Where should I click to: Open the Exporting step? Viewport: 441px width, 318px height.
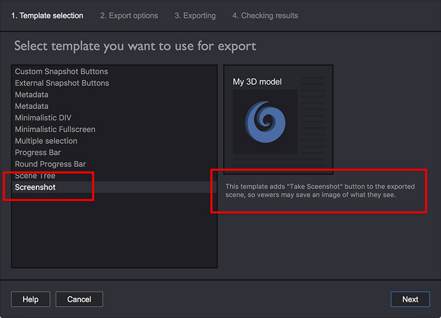(x=195, y=15)
